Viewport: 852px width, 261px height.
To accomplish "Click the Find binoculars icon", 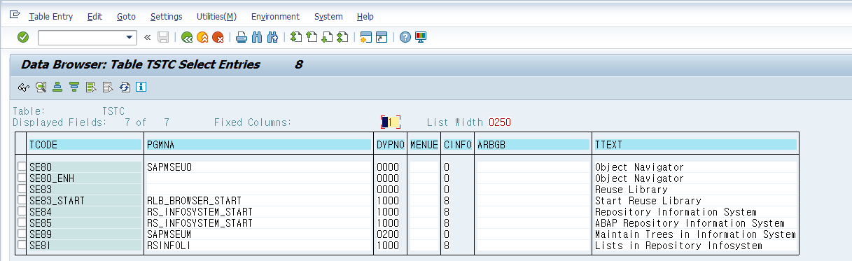I will point(257,37).
